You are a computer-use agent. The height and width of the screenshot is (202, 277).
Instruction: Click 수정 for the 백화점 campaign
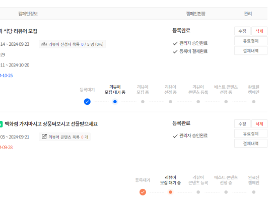[x=242, y=124]
